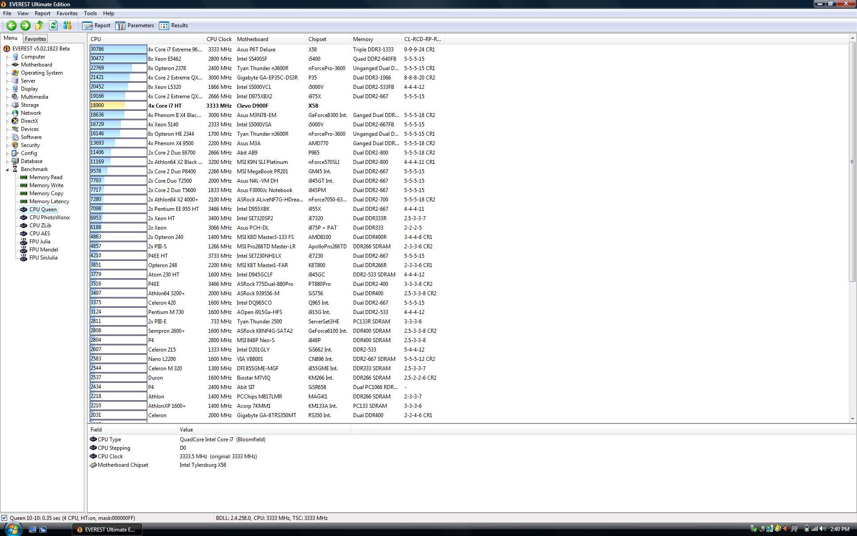Select the CPU ZLib benchmark icon
Viewport: 857px width, 536px height.
coord(24,226)
